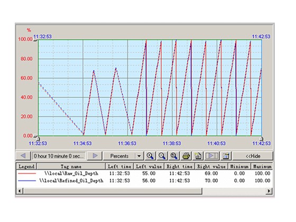Image resolution: width=296 pixels, height=222 pixels.
Task: Click the Tag name column header
Action: (71, 166)
